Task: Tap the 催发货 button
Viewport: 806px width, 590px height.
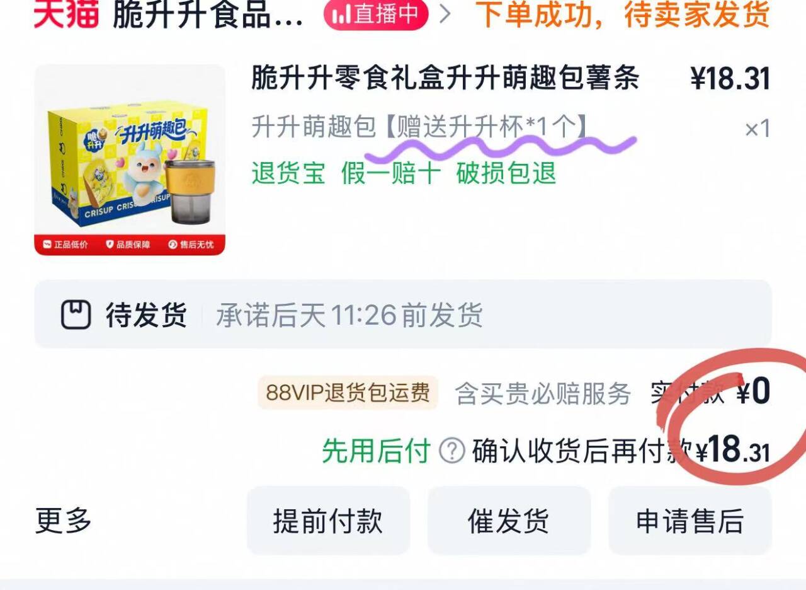Action: point(509,521)
